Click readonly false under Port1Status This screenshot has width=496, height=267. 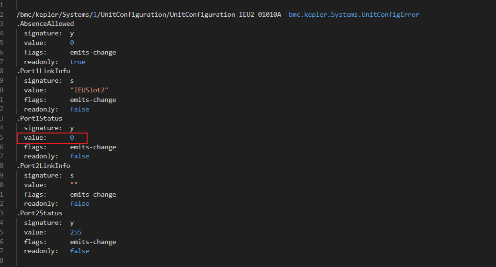(79, 156)
